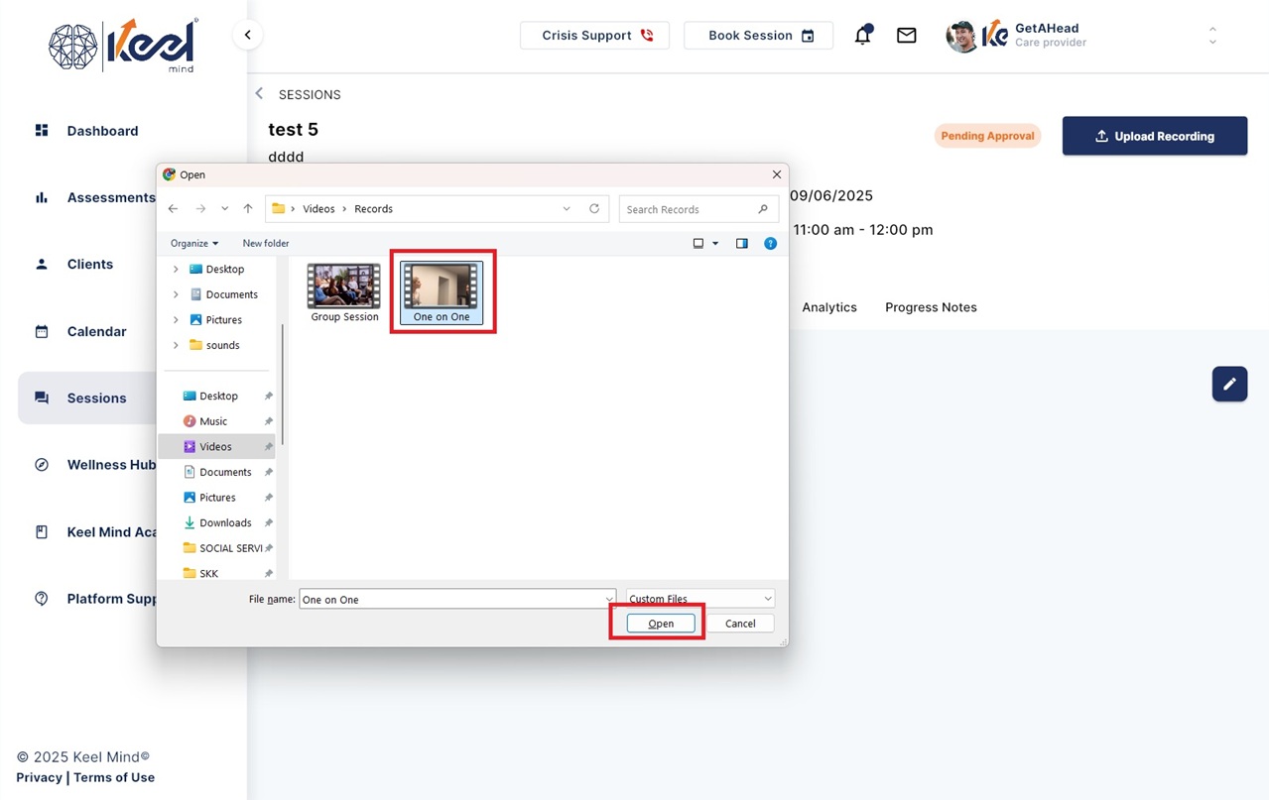Click the Open button
This screenshot has height=800, width=1269.
point(661,624)
